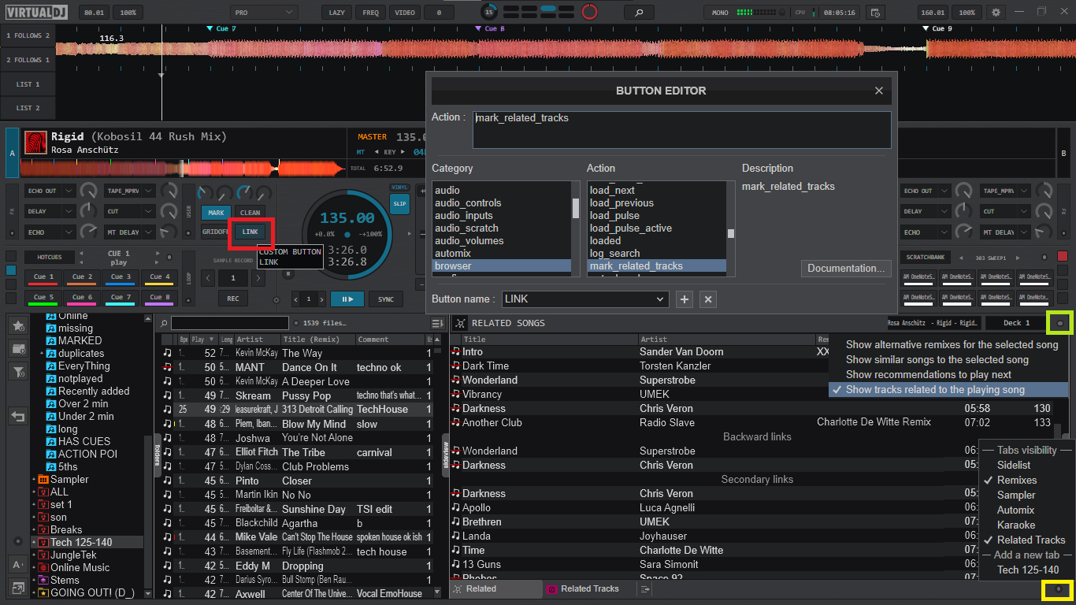The width and height of the screenshot is (1076, 605).
Task: Select 'Show similar songs to the selected song'
Action: click(937, 360)
